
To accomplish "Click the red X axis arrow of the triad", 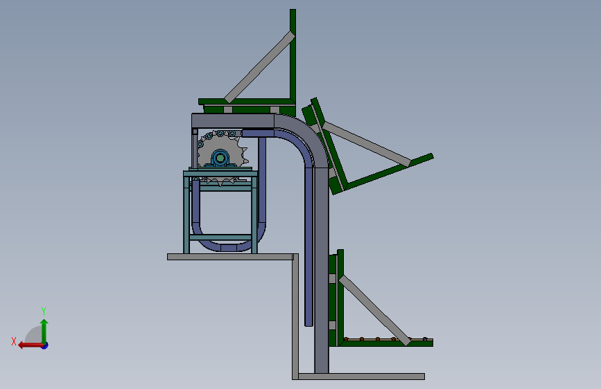I will pyautogui.click(x=31, y=345).
